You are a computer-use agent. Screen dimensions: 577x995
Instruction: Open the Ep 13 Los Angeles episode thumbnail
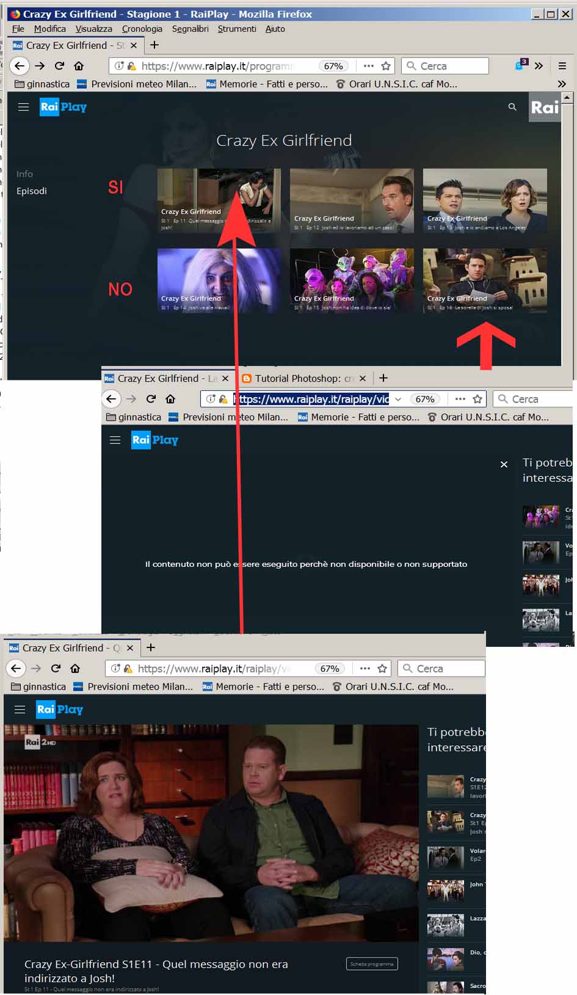485,200
